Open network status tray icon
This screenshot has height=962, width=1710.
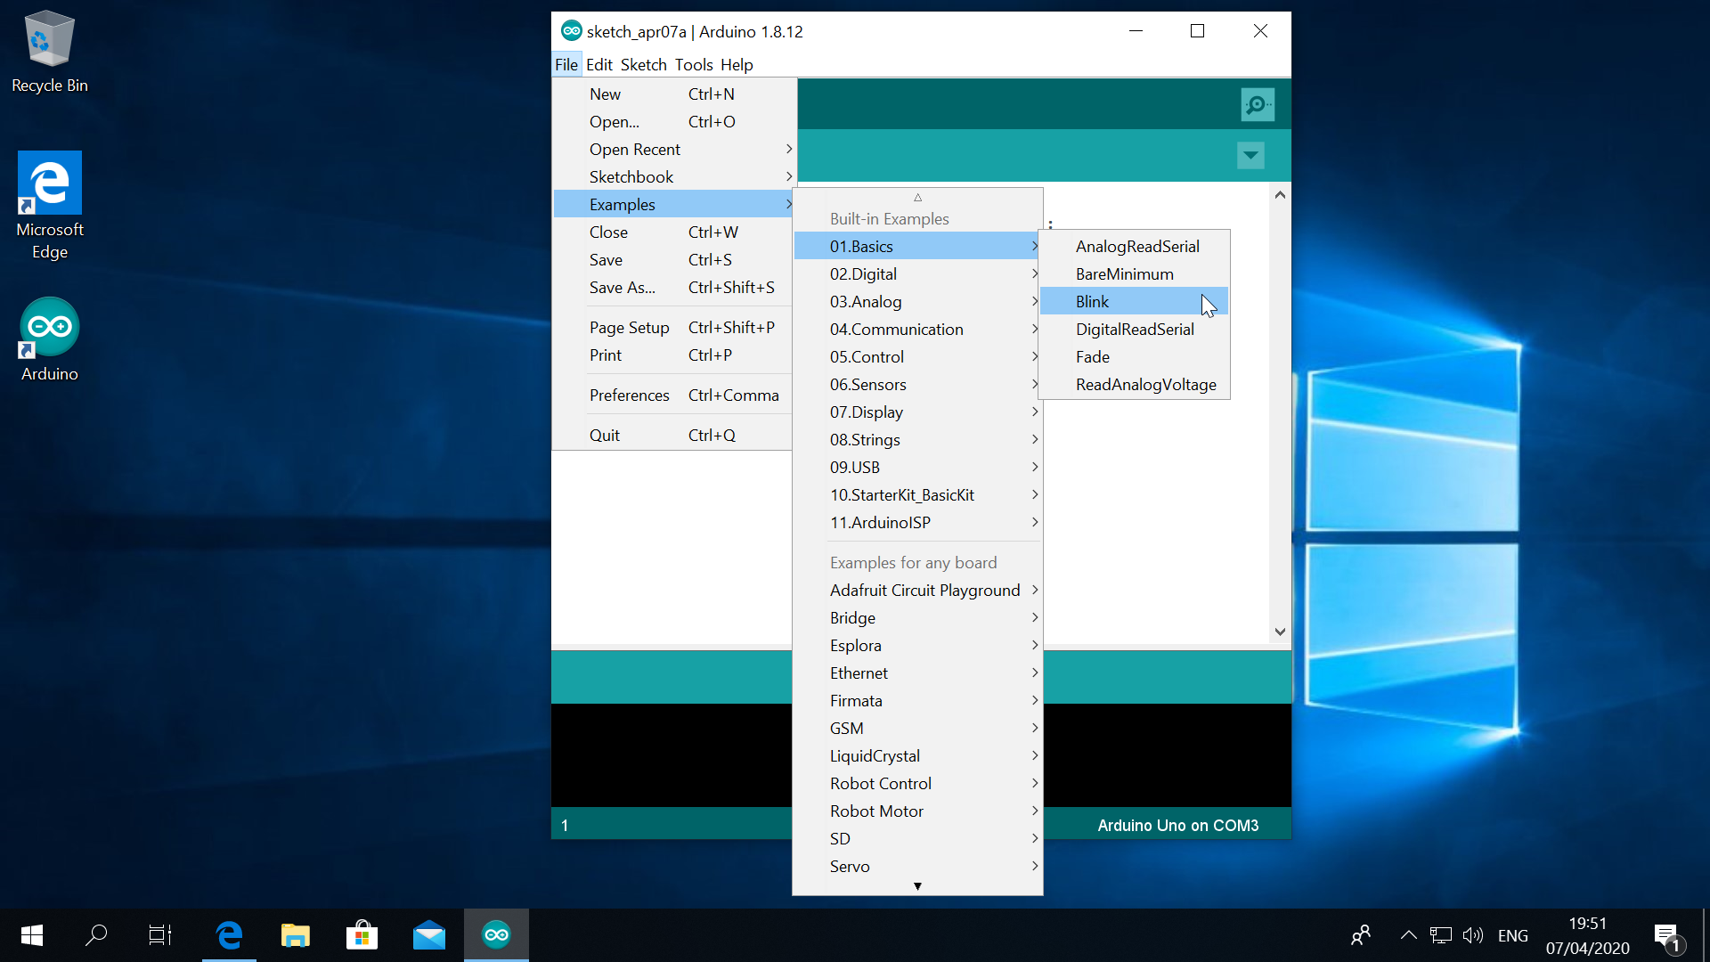(1440, 935)
